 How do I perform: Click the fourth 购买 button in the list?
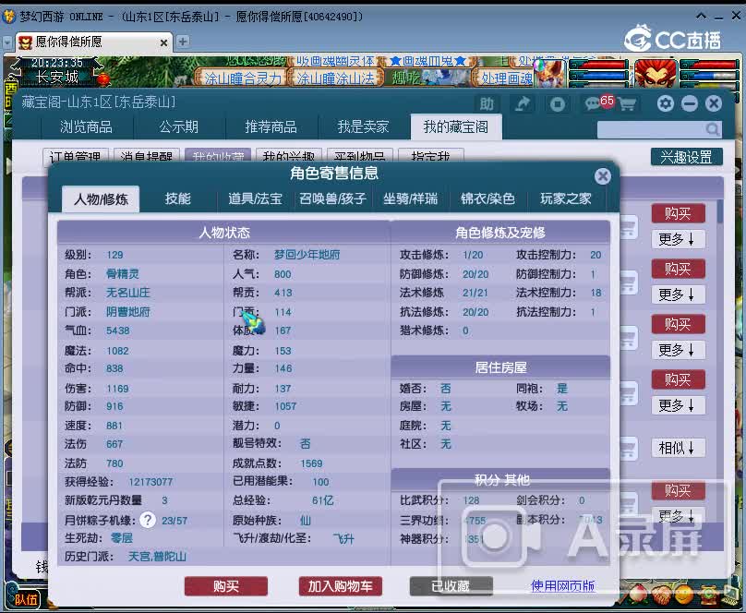pos(678,379)
